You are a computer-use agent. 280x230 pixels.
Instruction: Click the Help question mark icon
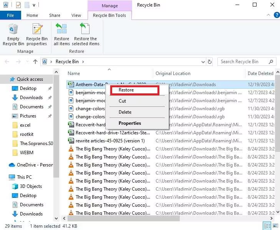tap(276, 15)
